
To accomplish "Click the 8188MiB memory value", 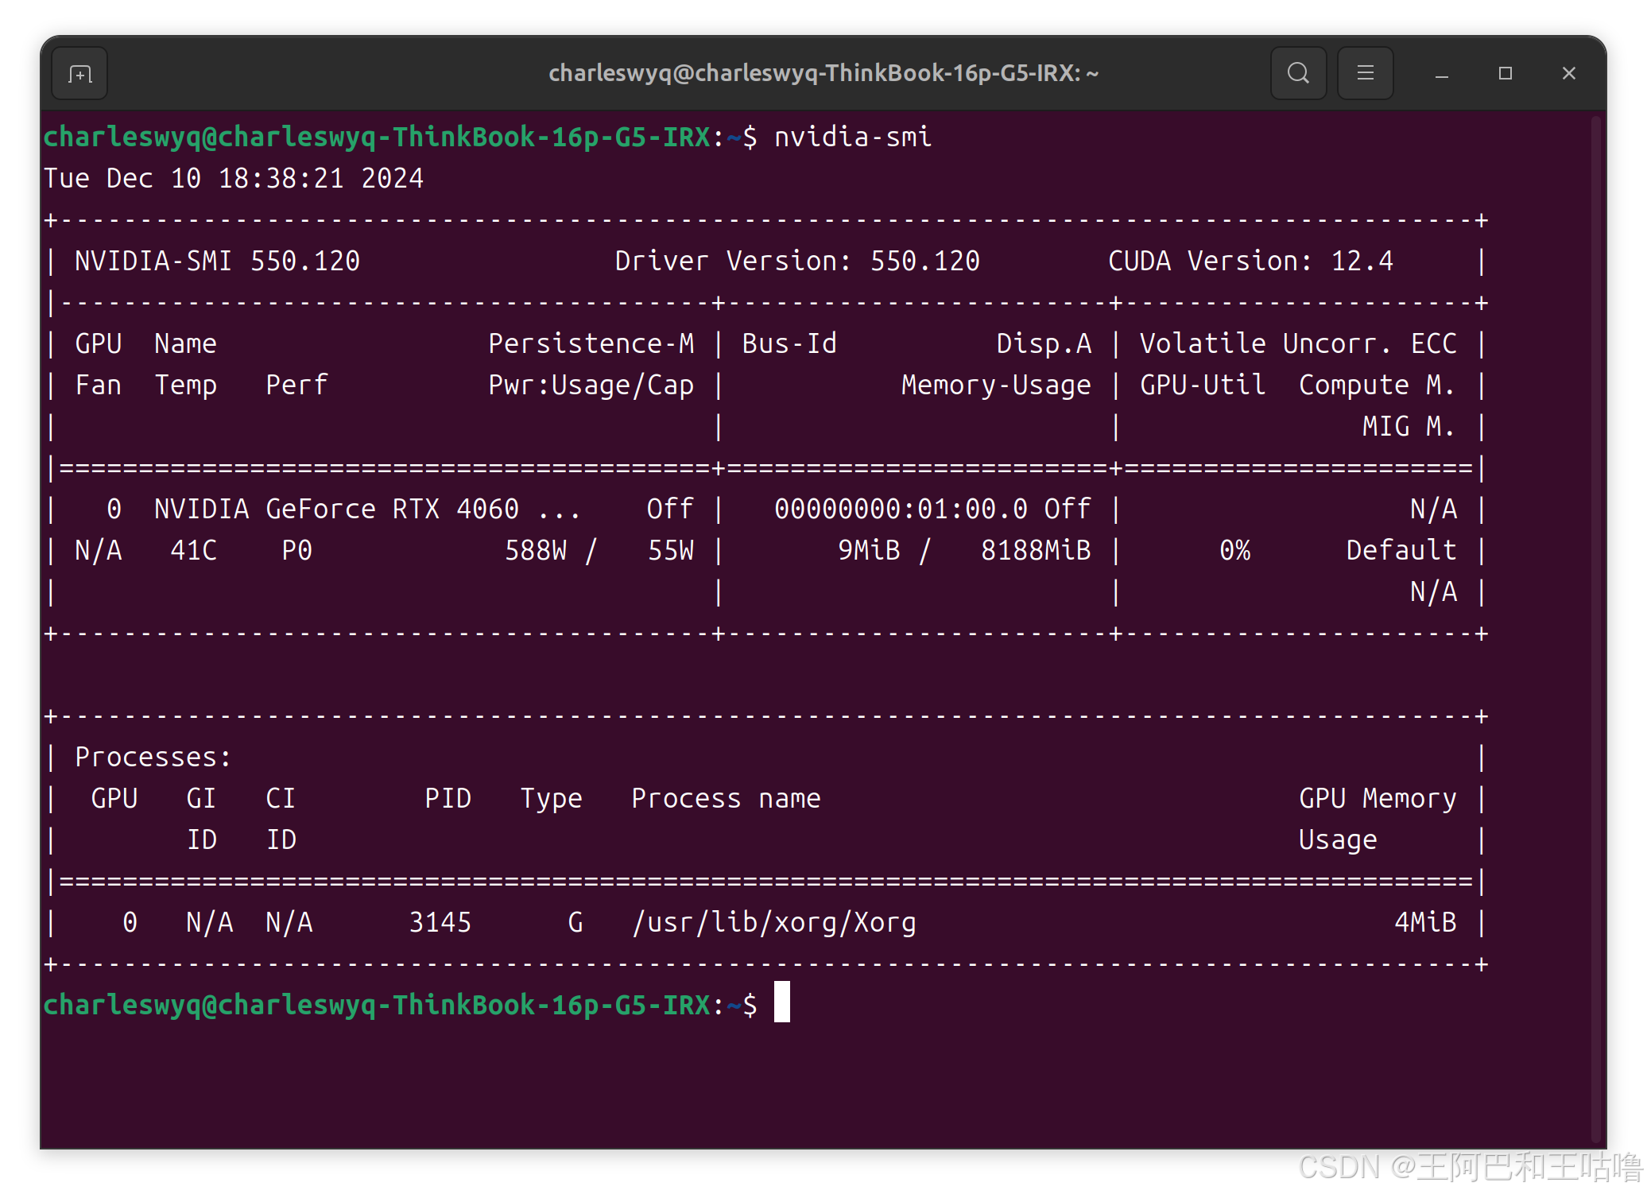I will [x=1035, y=550].
